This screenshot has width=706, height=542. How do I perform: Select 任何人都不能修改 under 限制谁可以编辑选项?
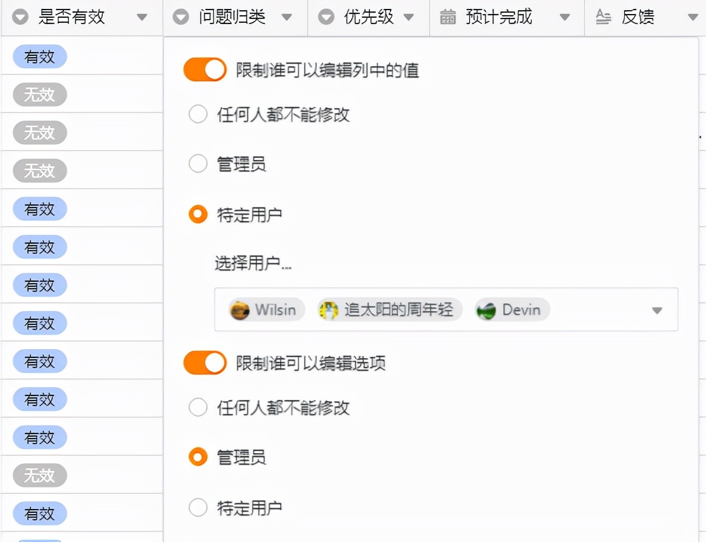(x=197, y=407)
